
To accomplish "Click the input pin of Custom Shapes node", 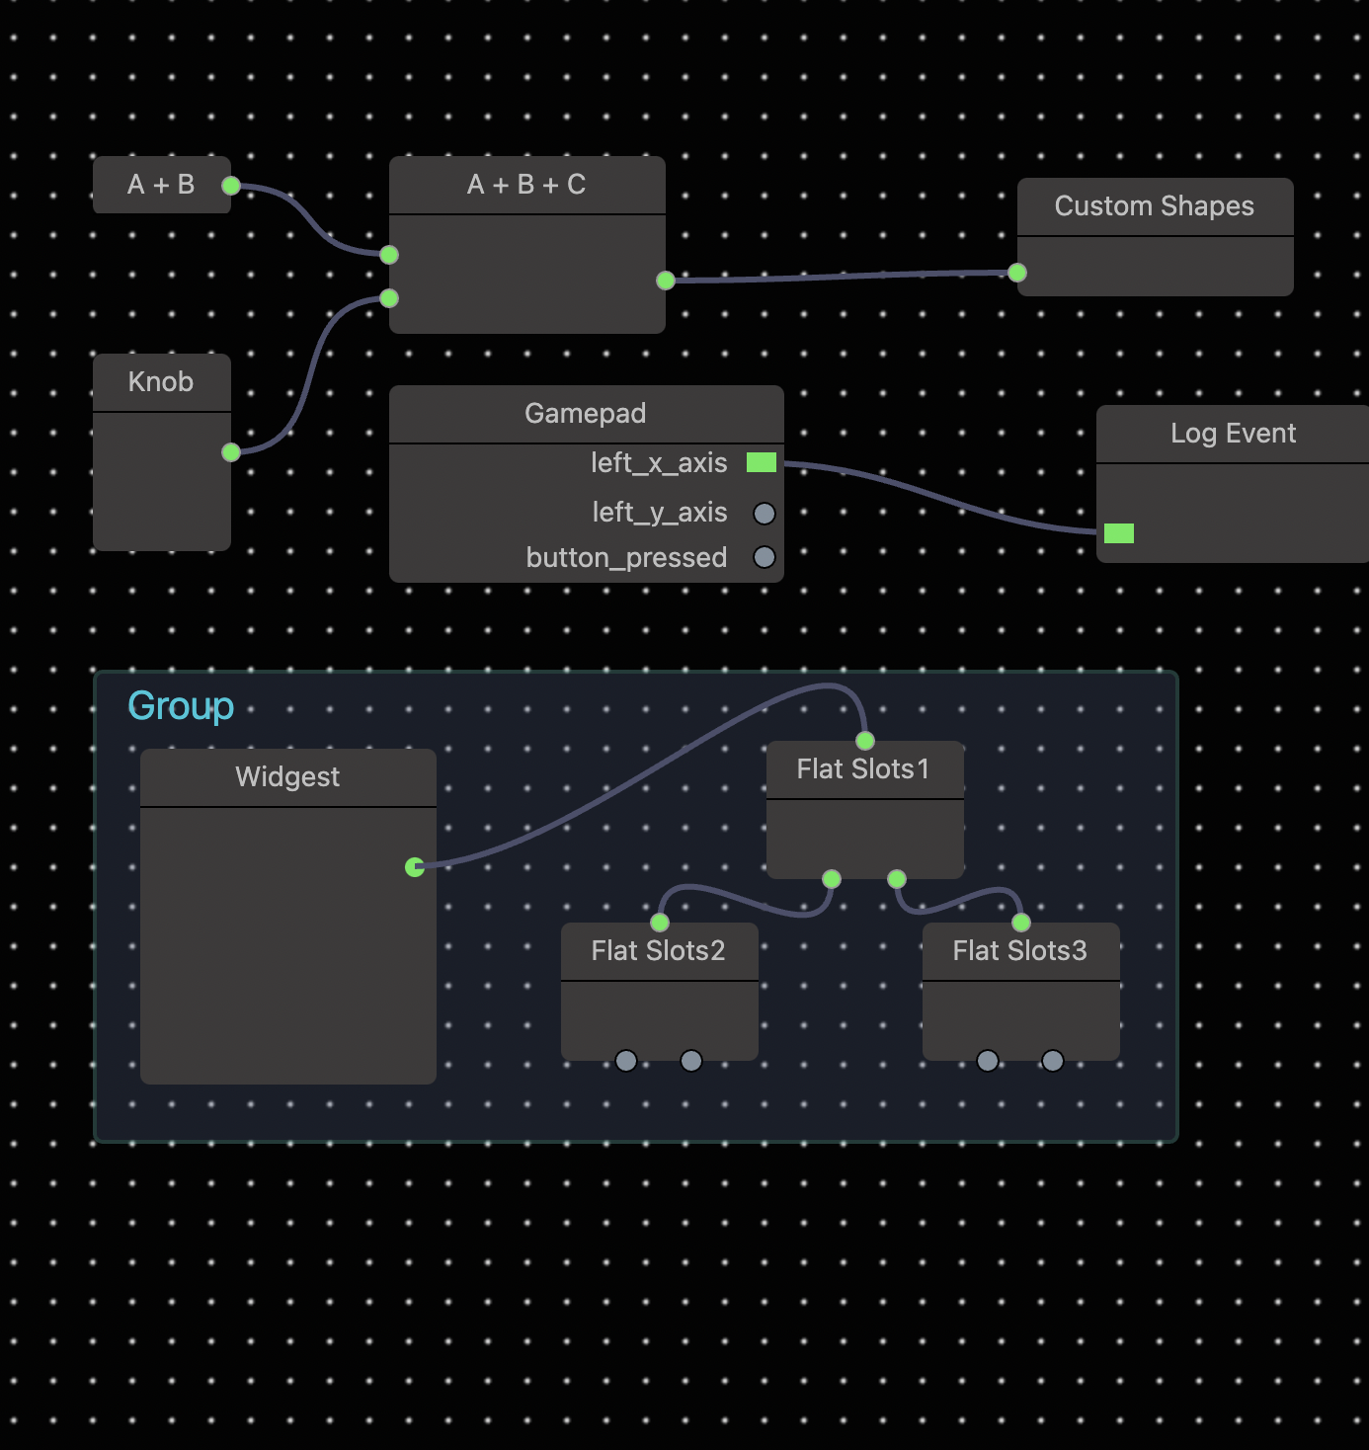I will tap(1017, 273).
